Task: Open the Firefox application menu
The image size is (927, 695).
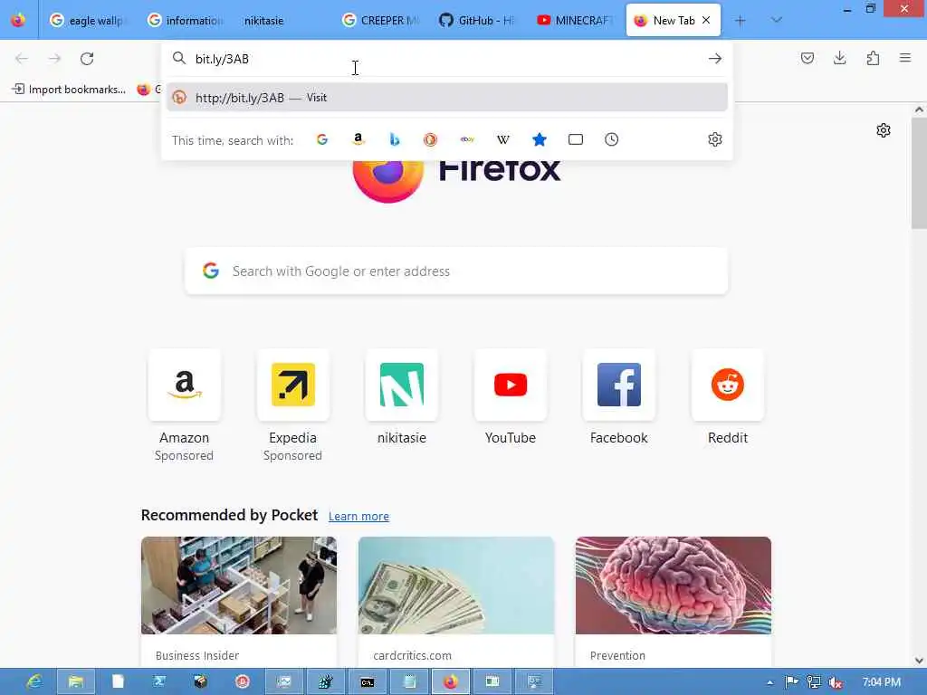Action: point(905,58)
